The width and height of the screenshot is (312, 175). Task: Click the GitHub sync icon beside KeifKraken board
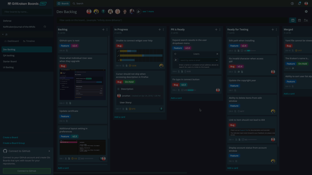click(x=45, y=27)
